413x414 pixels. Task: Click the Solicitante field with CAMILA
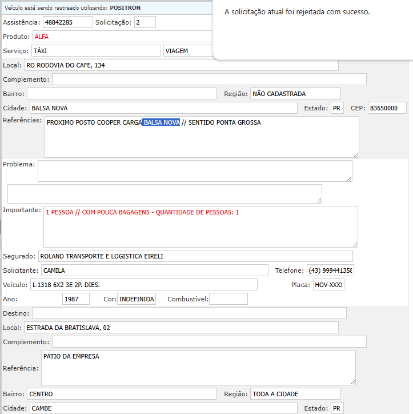(x=154, y=270)
